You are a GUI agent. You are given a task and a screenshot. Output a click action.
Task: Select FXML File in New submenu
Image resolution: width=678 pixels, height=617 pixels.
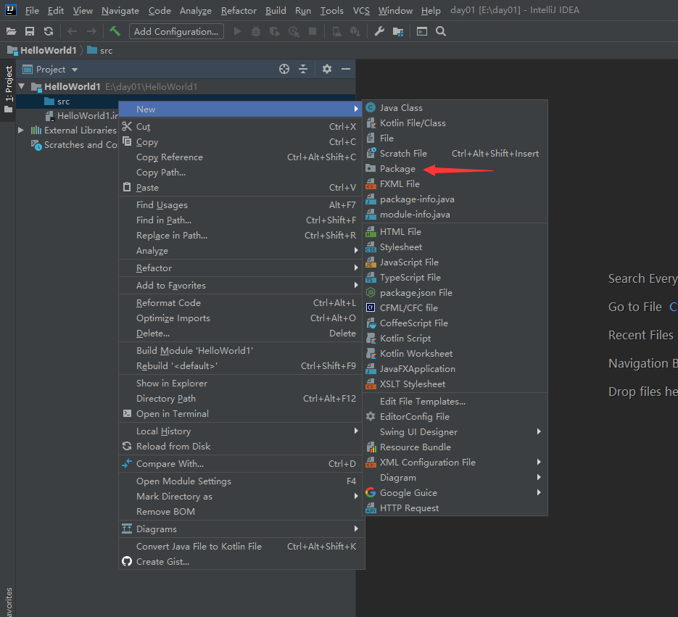[x=455, y=184]
